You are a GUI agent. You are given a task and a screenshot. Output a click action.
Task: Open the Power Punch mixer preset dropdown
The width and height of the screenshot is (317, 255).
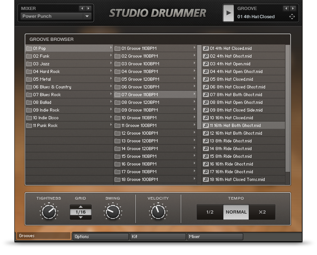click(x=87, y=16)
